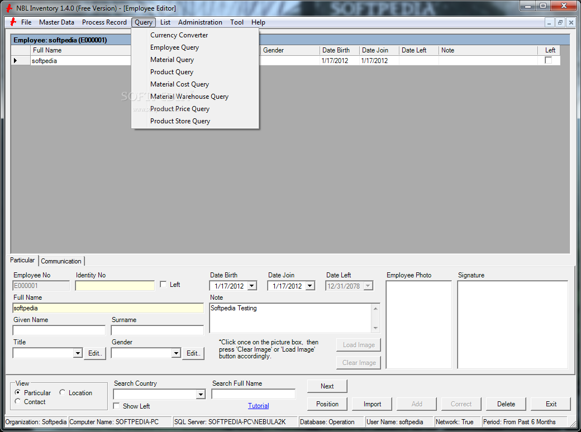
Task: Choose Product Query menu entry
Action: (196, 72)
